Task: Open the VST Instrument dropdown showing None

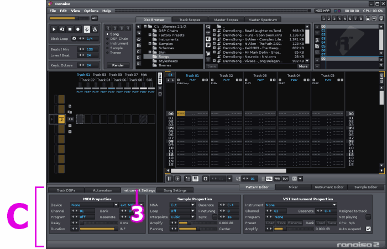Action: [x=301, y=205]
